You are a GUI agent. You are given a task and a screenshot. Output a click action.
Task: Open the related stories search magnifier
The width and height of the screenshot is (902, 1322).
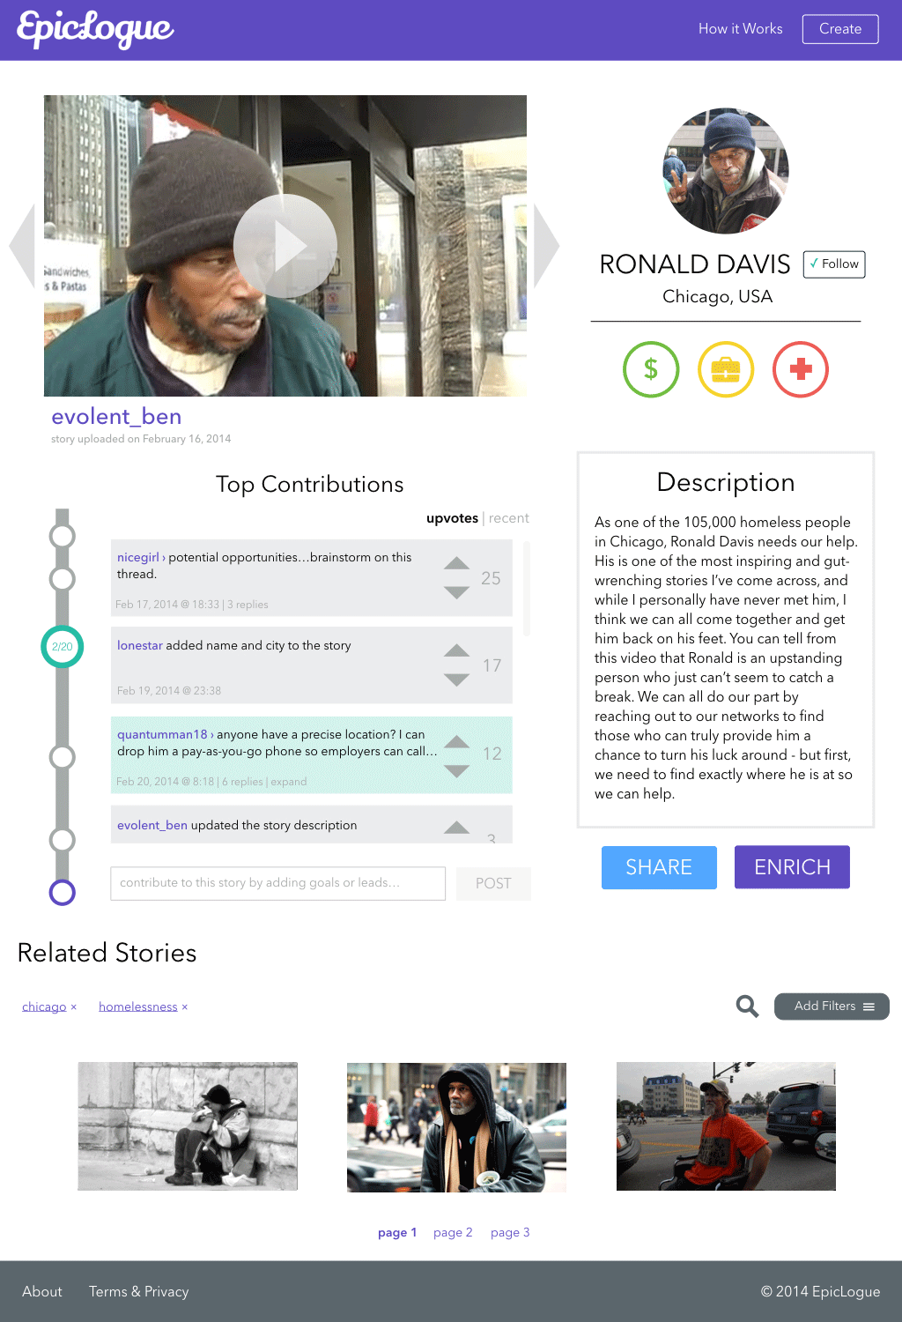[x=747, y=1006]
